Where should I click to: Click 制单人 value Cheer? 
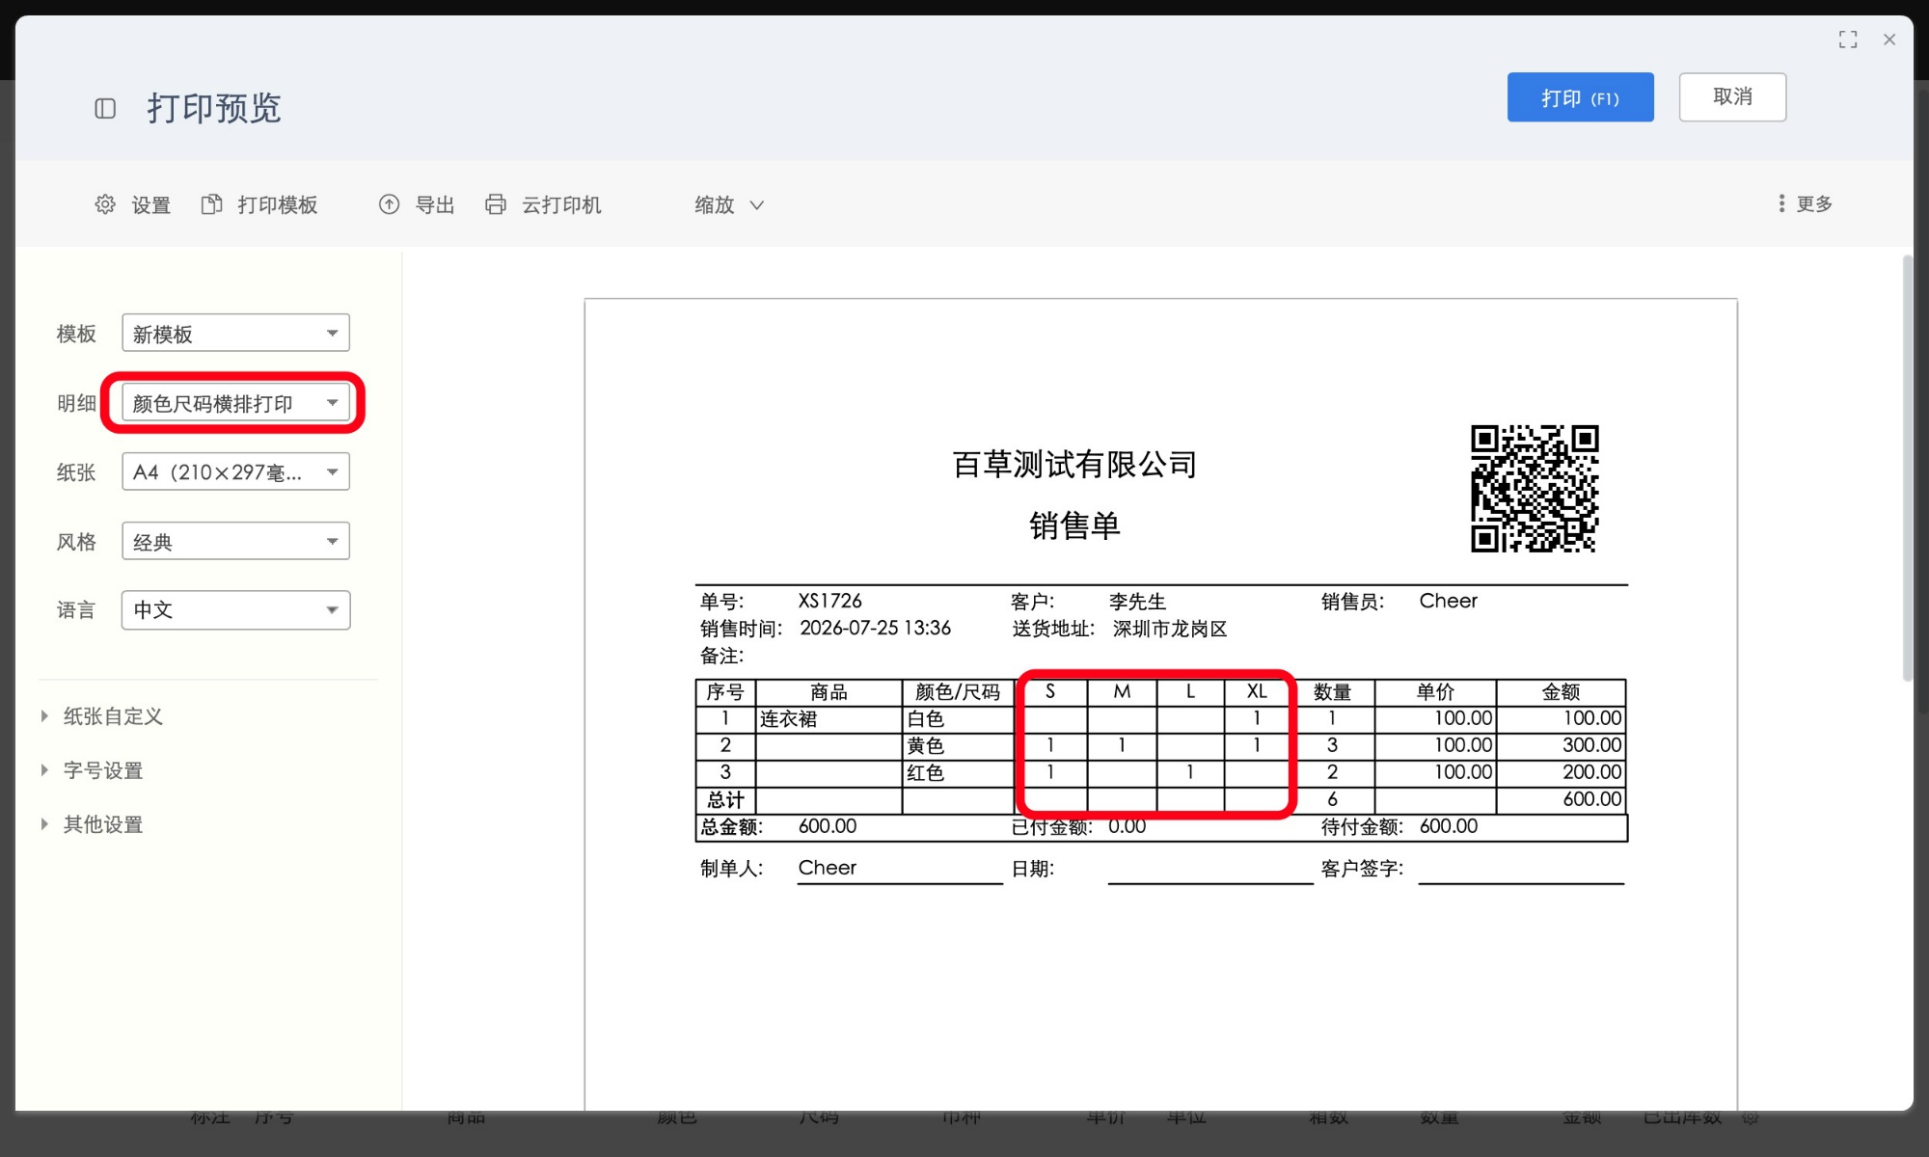[828, 868]
